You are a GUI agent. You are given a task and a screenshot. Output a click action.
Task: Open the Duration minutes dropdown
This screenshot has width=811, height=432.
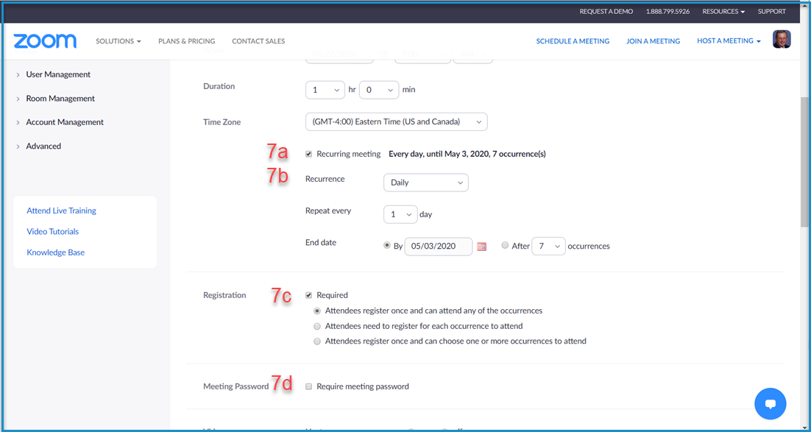(379, 90)
